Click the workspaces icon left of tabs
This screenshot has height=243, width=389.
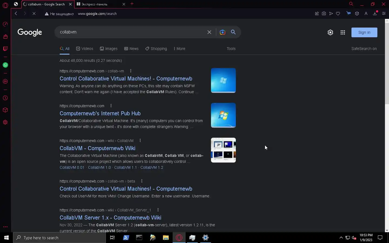coord(16,4)
